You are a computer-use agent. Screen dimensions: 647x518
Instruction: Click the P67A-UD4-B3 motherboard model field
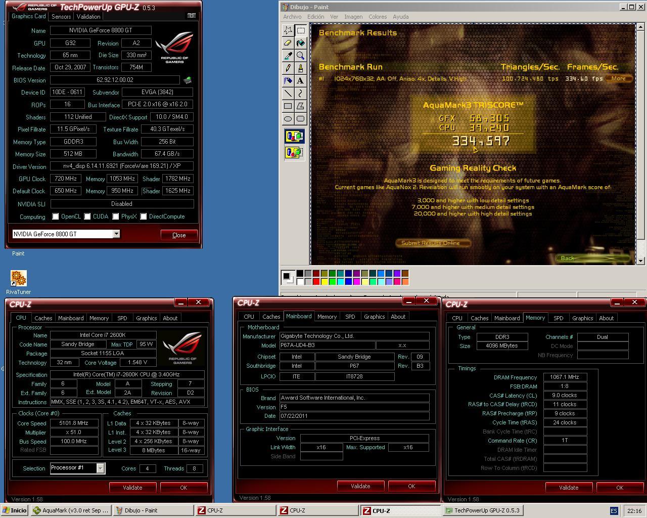327,346
